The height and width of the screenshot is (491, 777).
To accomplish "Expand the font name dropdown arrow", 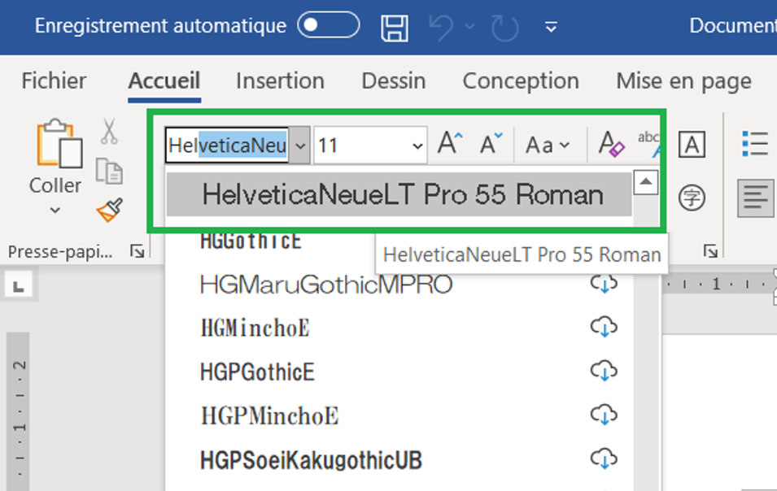I will pos(300,146).
